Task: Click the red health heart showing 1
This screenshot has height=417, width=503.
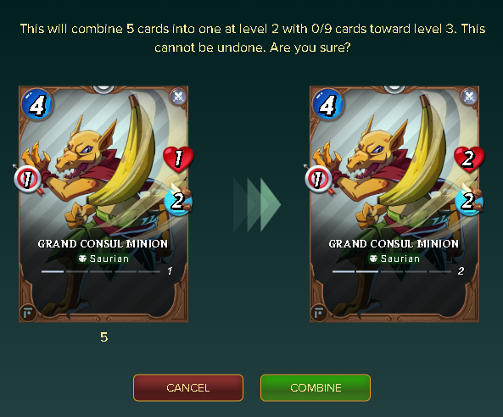Action: [178, 158]
